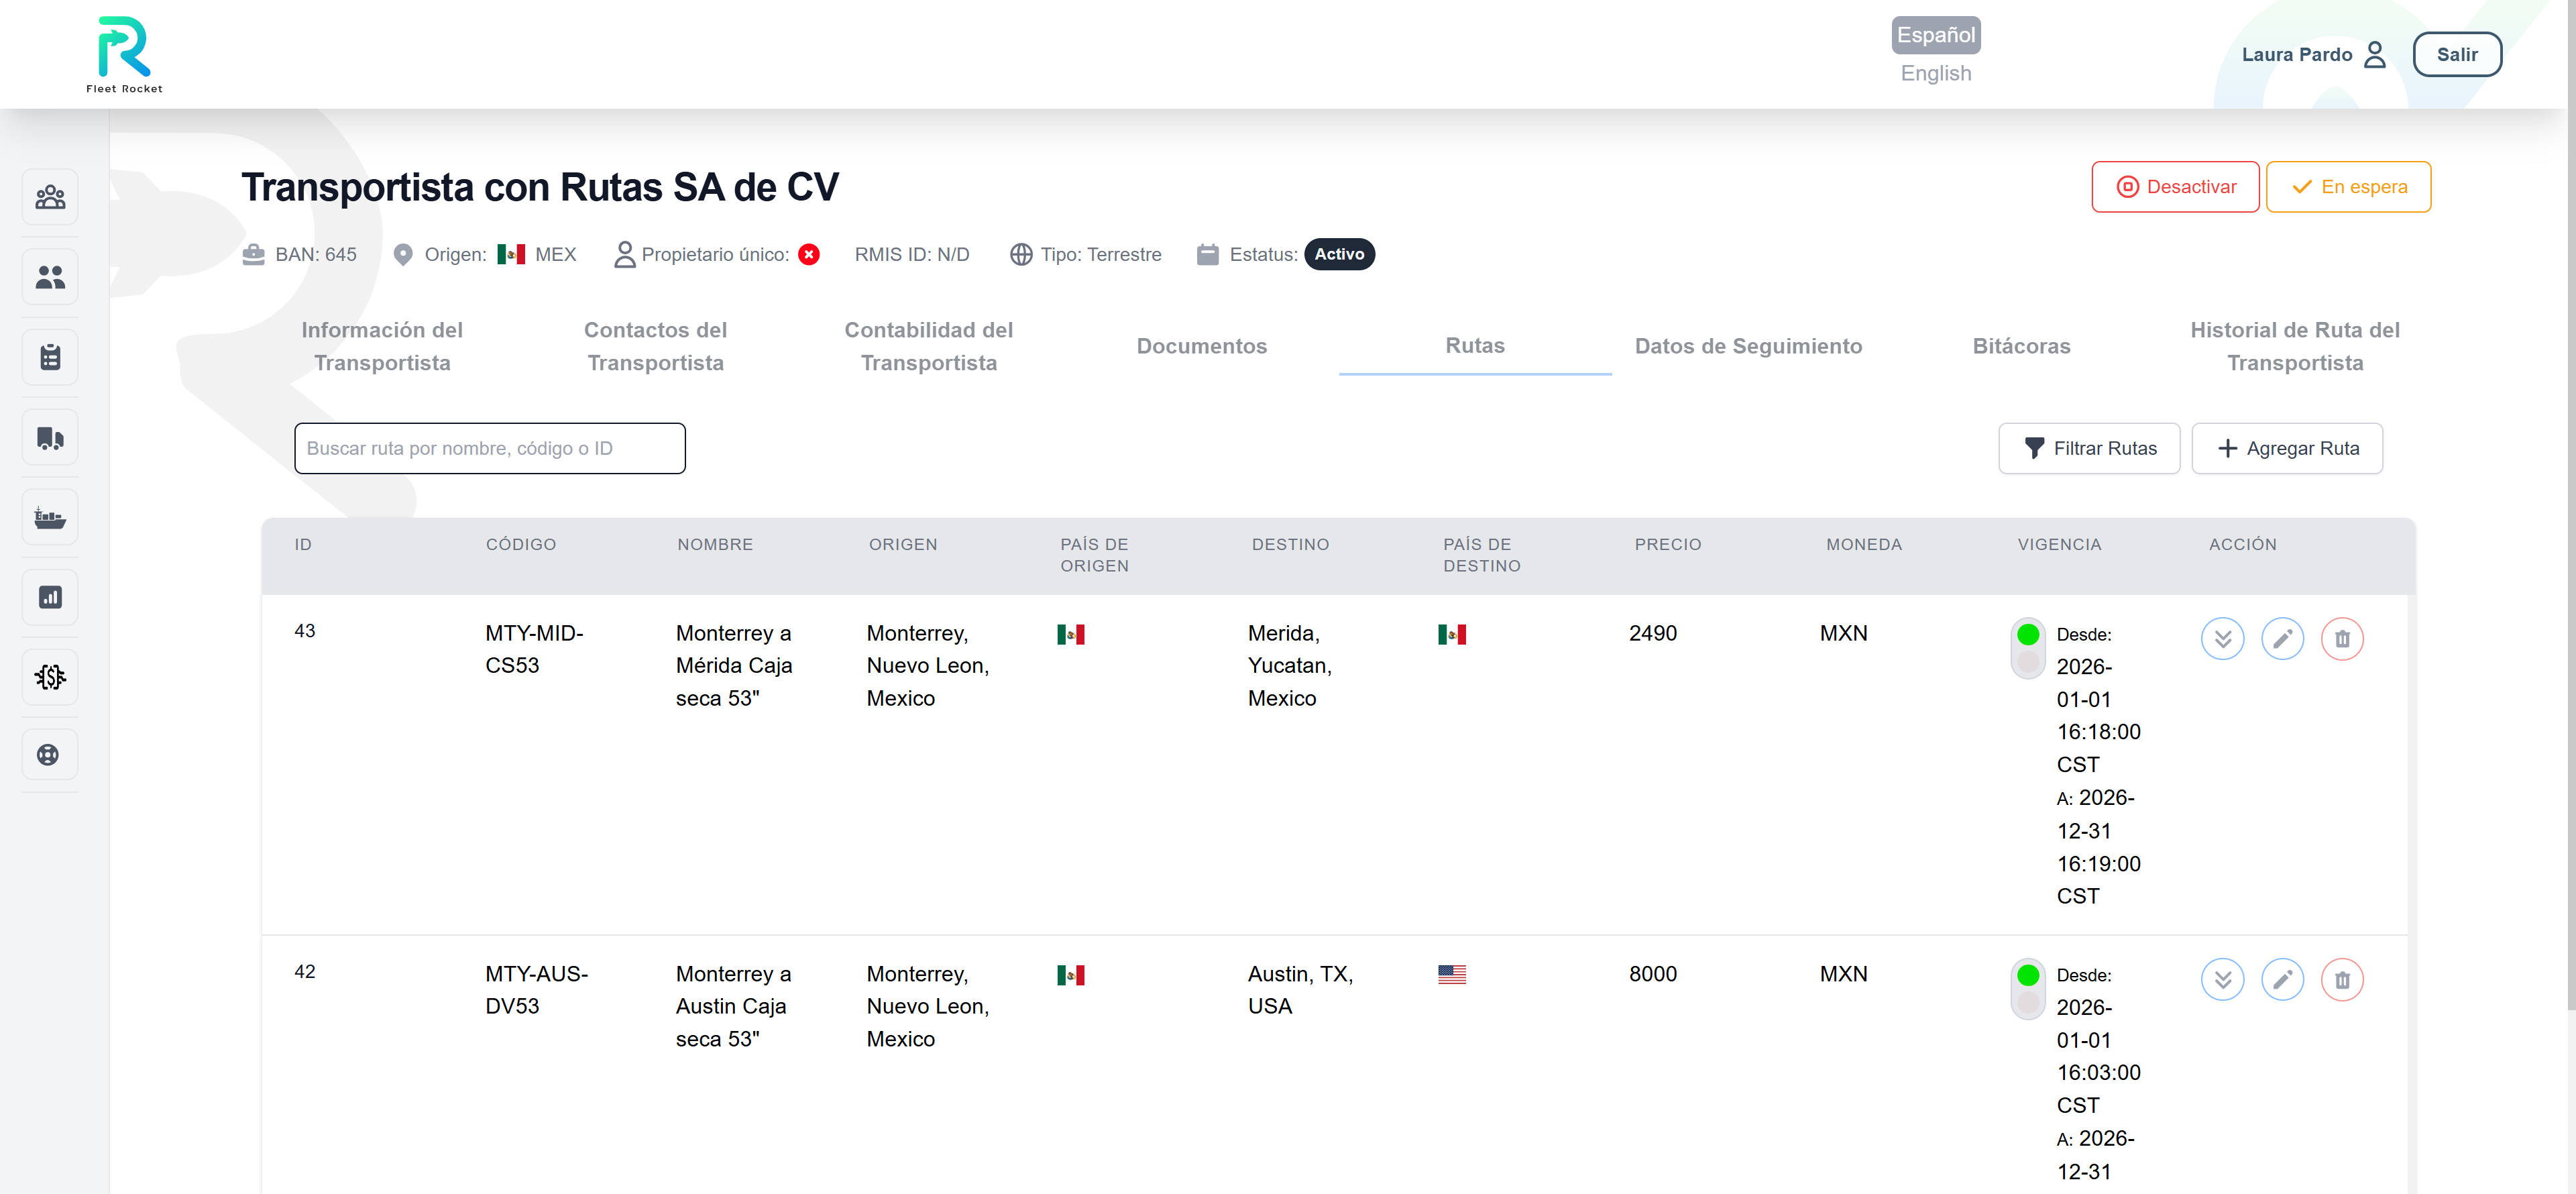Select code MTY-AUS-DV53
Screen dimensions: 2576x1194
(x=537, y=990)
